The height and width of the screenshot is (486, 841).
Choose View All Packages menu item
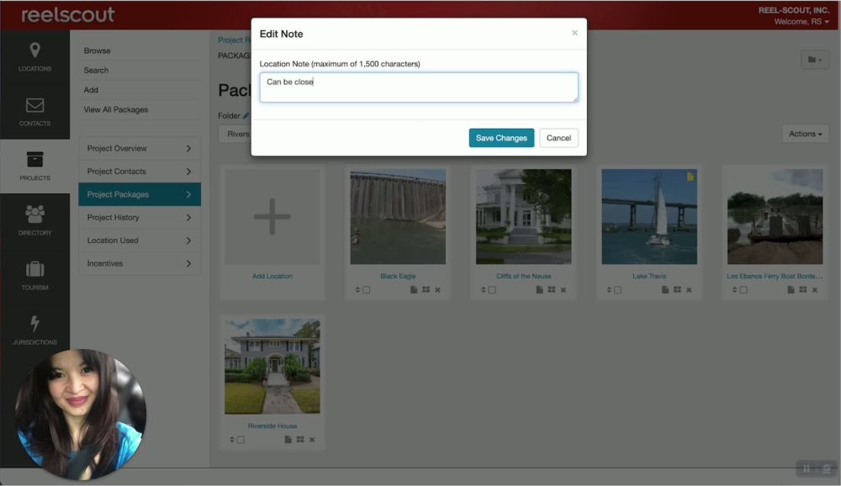[x=116, y=109]
